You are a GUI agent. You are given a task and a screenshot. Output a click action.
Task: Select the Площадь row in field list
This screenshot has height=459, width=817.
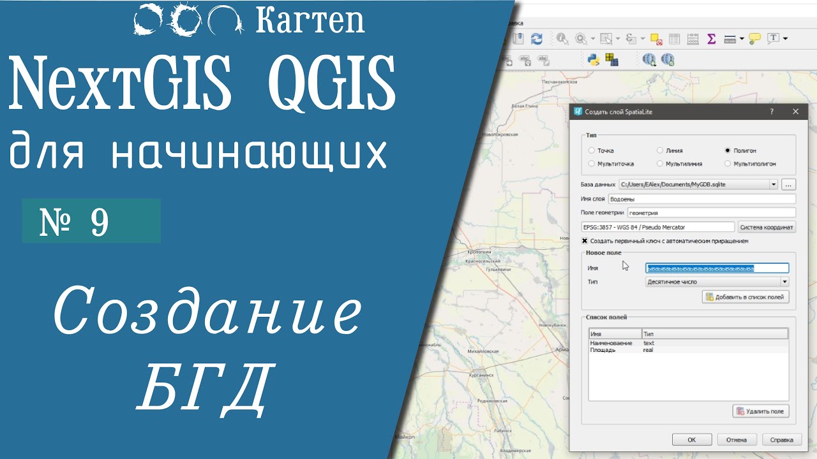tap(688, 350)
